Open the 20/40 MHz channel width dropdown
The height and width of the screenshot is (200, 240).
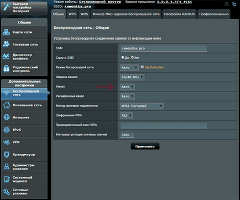[x=132, y=77]
